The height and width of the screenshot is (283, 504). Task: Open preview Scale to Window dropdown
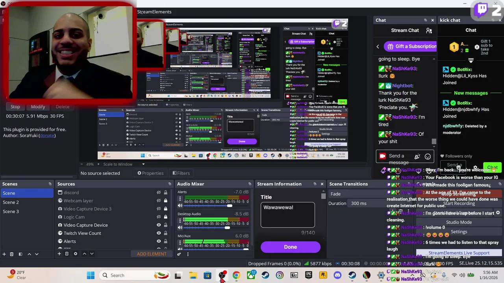tap(124, 164)
